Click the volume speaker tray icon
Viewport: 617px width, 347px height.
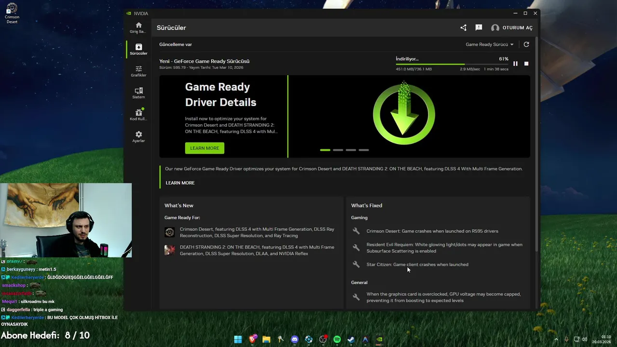coord(585,339)
